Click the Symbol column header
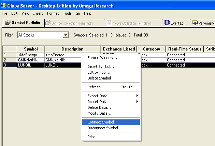The image size is (215, 146). point(31,49)
